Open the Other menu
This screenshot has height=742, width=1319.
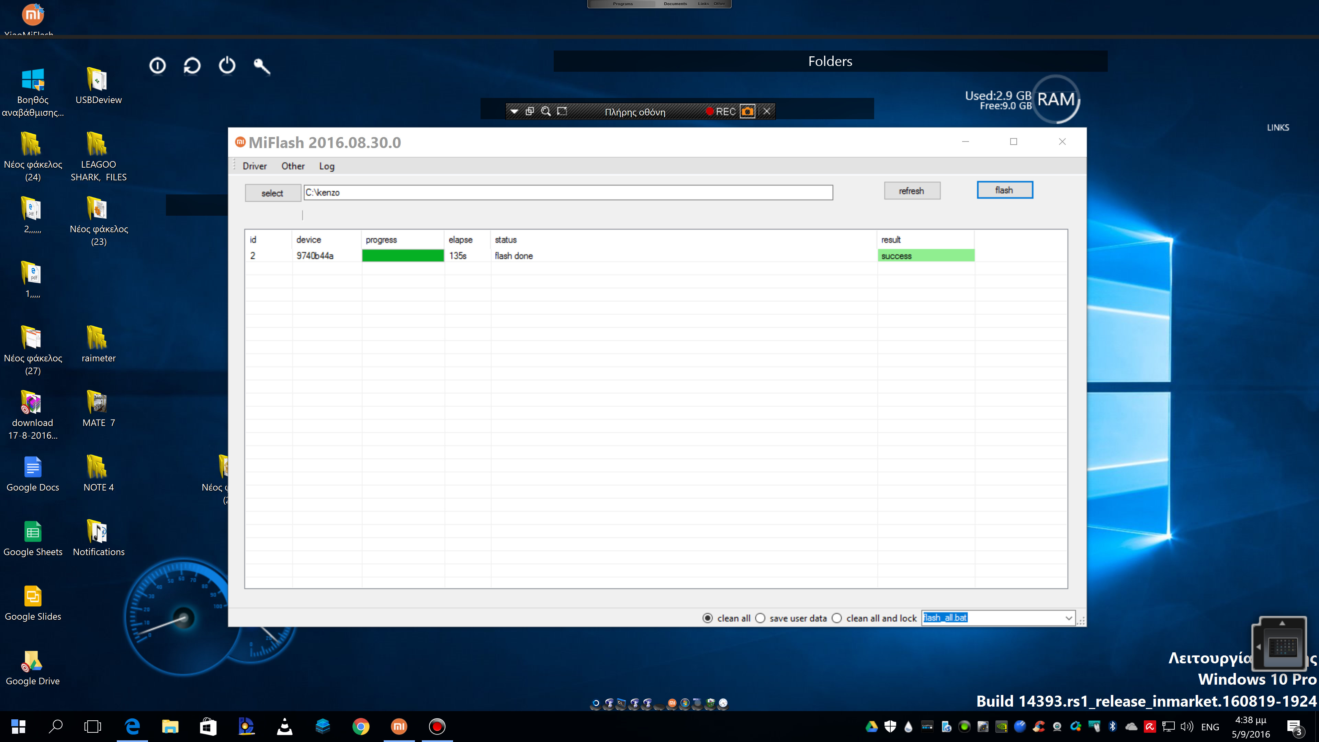[293, 166]
